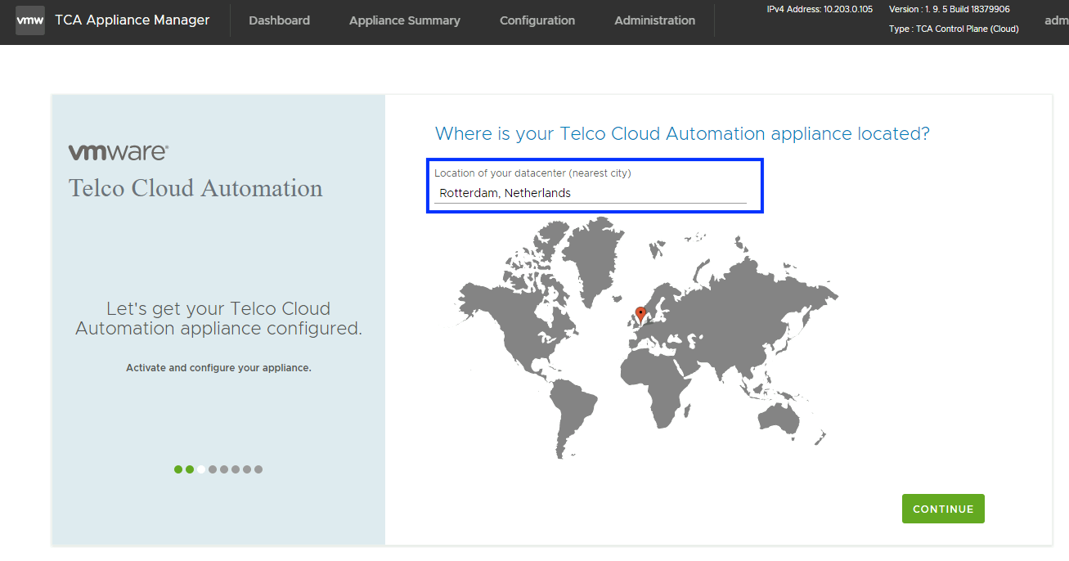Open the admin user menu

(1056, 20)
